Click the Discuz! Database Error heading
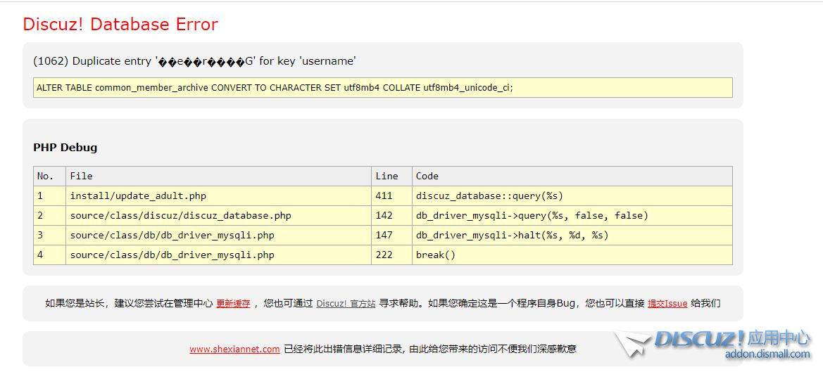The height and width of the screenshot is (372, 823). (x=120, y=25)
